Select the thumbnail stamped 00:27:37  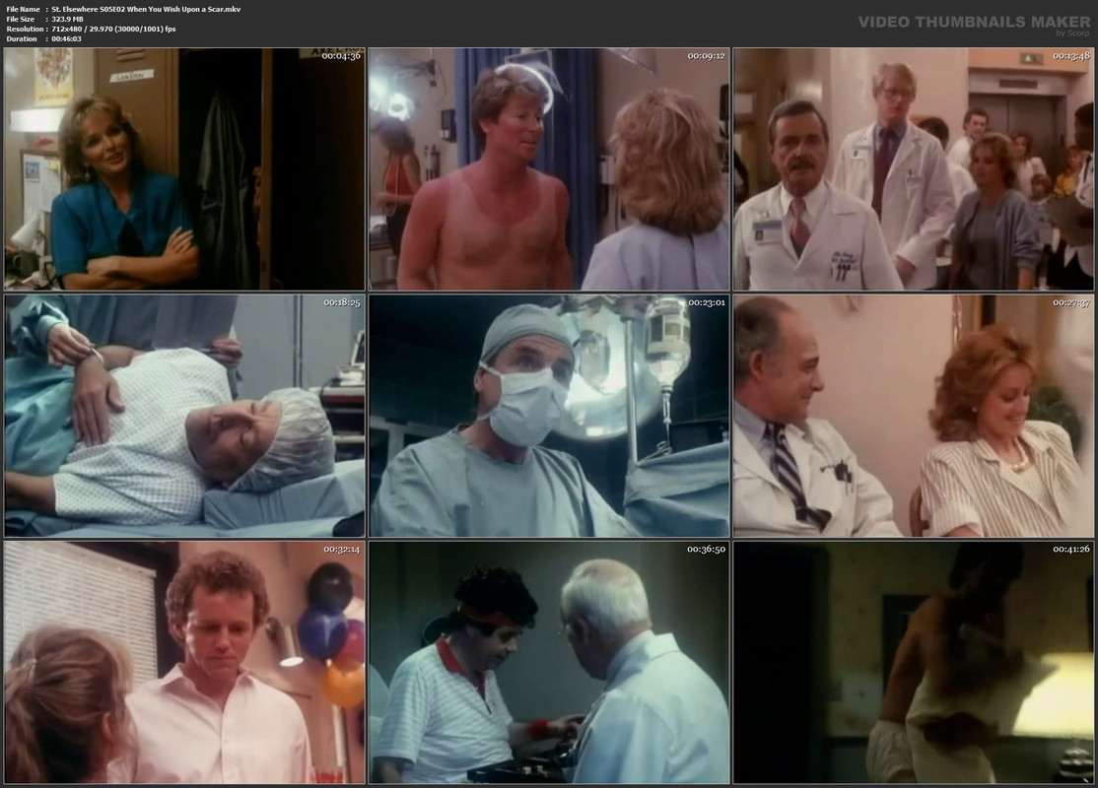click(913, 416)
